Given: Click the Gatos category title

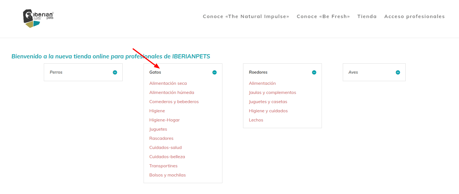Looking at the screenshot, I should (x=155, y=72).
